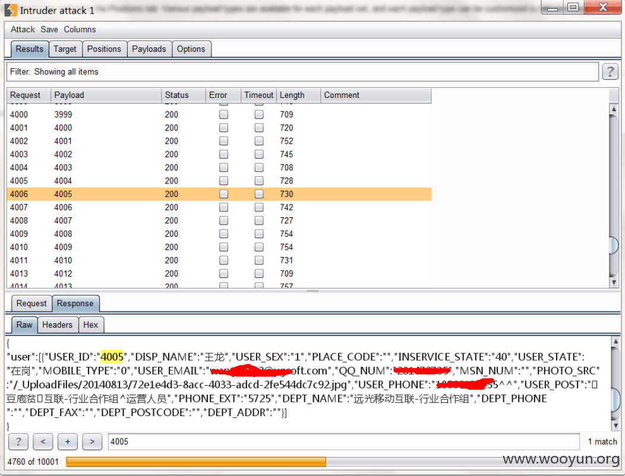Go to previous search match
The height and width of the screenshot is (476, 625).
coord(43,442)
